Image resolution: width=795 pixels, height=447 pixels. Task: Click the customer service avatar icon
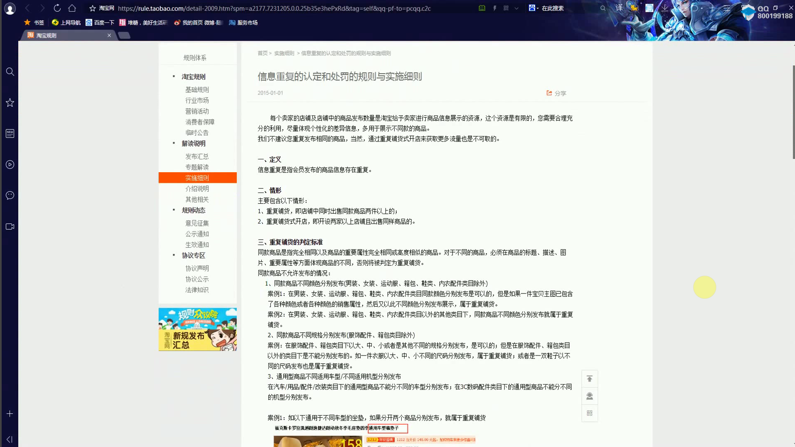pos(590,396)
